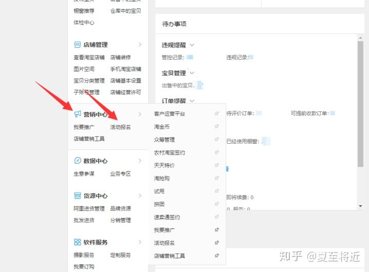Open 店铺基本设置 link

pos(126,81)
